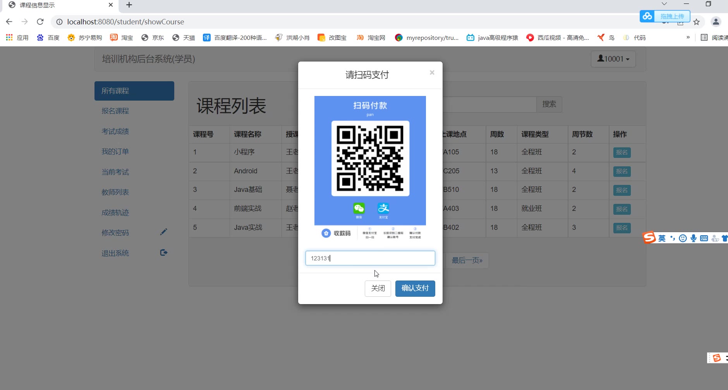Open the 京东 bookmark
This screenshot has width=728, height=390.
coord(153,38)
